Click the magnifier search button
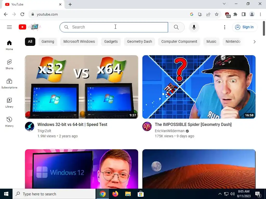Screen dimensions: 266x199 [x=176, y=27]
